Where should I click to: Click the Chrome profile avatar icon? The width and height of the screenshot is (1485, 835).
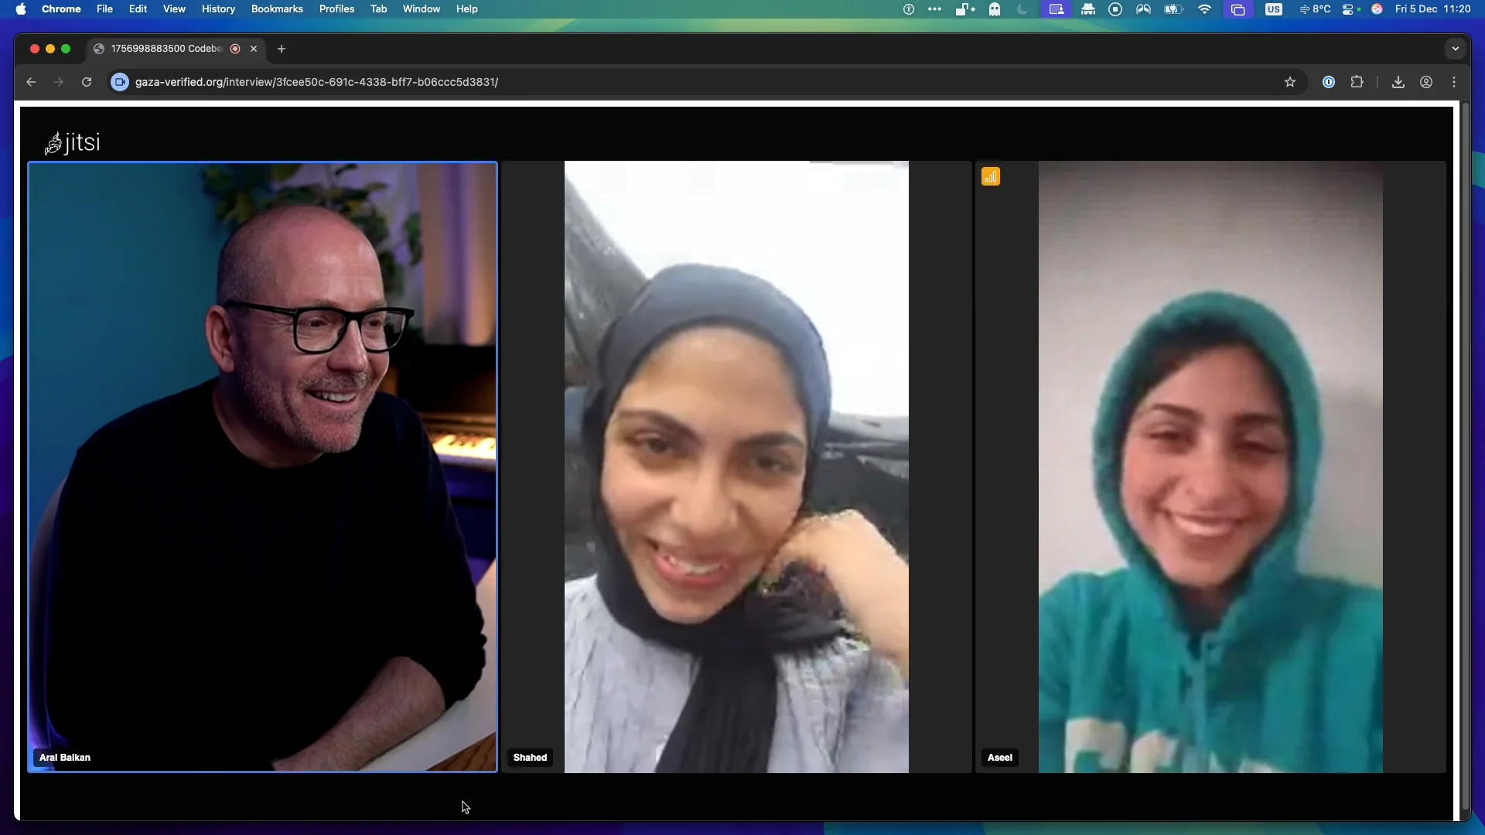tap(1426, 82)
